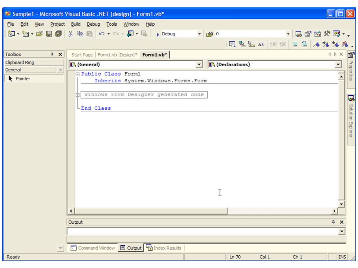The height and width of the screenshot is (268, 358).
Task: Click the Open File folder icon
Action: [x=40, y=34]
